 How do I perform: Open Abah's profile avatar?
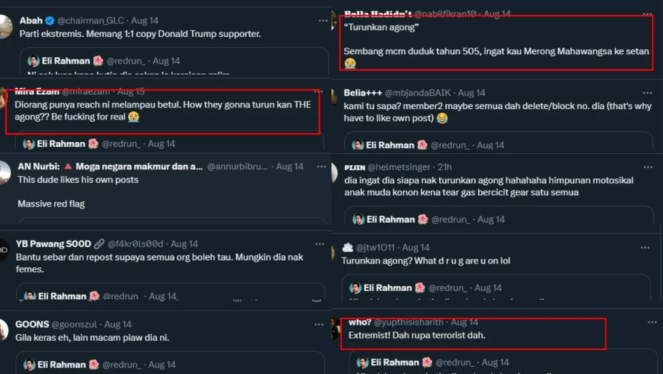(x=5, y=27)
